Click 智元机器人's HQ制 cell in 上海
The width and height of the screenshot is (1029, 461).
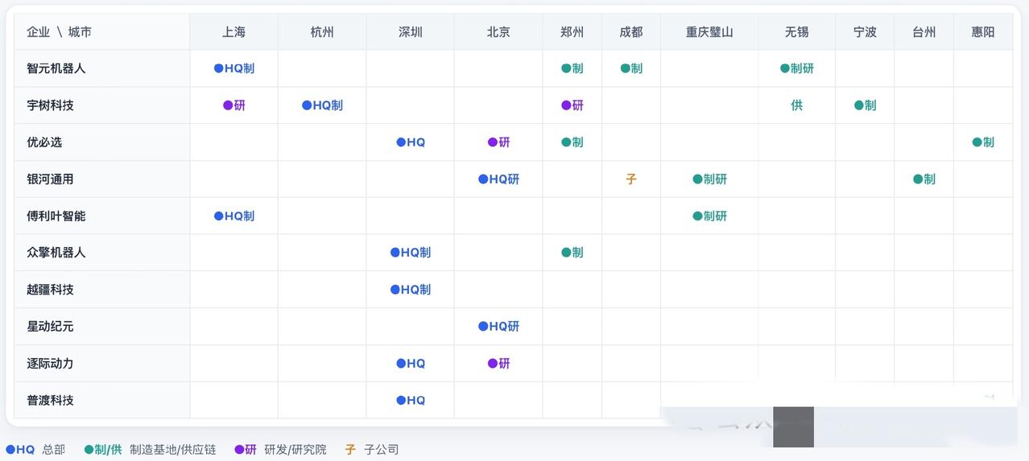point(233,68)
